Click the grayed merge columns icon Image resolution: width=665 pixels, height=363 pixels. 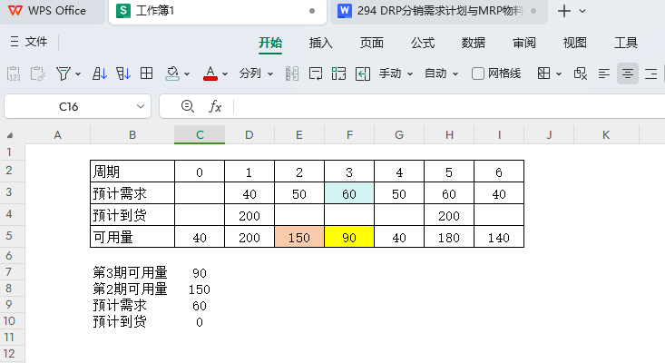click(x=292, y=74)
